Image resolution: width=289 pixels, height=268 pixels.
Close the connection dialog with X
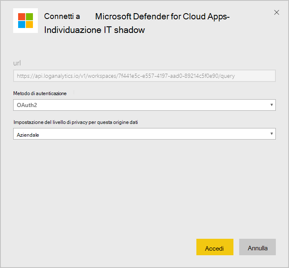[x=277, y=12]
